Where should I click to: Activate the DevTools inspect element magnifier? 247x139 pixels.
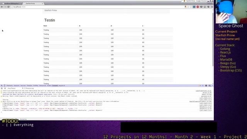2,86
